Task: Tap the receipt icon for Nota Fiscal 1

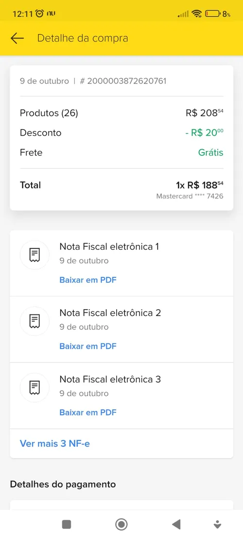Action: [x=35, y=255]
